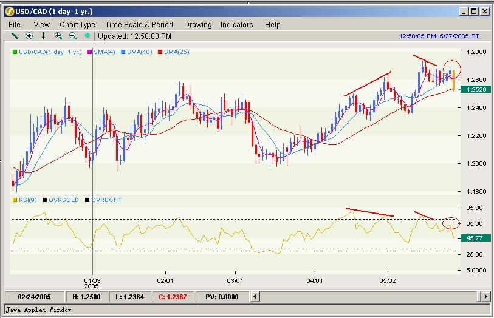Click the 02/24/2005 date field
Screen dimensions: 494x318
pos(34,297)
